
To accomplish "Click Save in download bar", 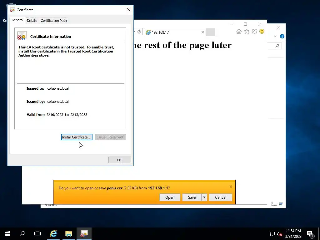I will point(192,197).
